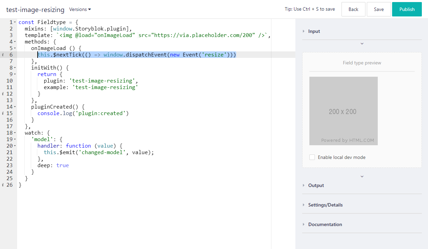Screen dimensions: 428x249
Task: Click the info icon beside line 12
Action: click(2, 94)
